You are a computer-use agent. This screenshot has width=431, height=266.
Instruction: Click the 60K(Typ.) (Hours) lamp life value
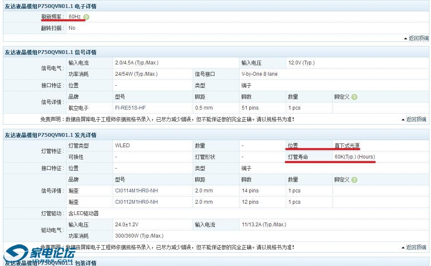[x=354, y=157]
